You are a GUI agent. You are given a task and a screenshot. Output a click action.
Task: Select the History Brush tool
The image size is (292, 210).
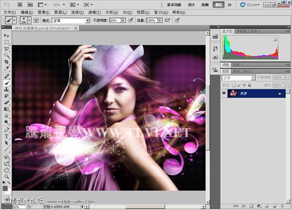7,96
